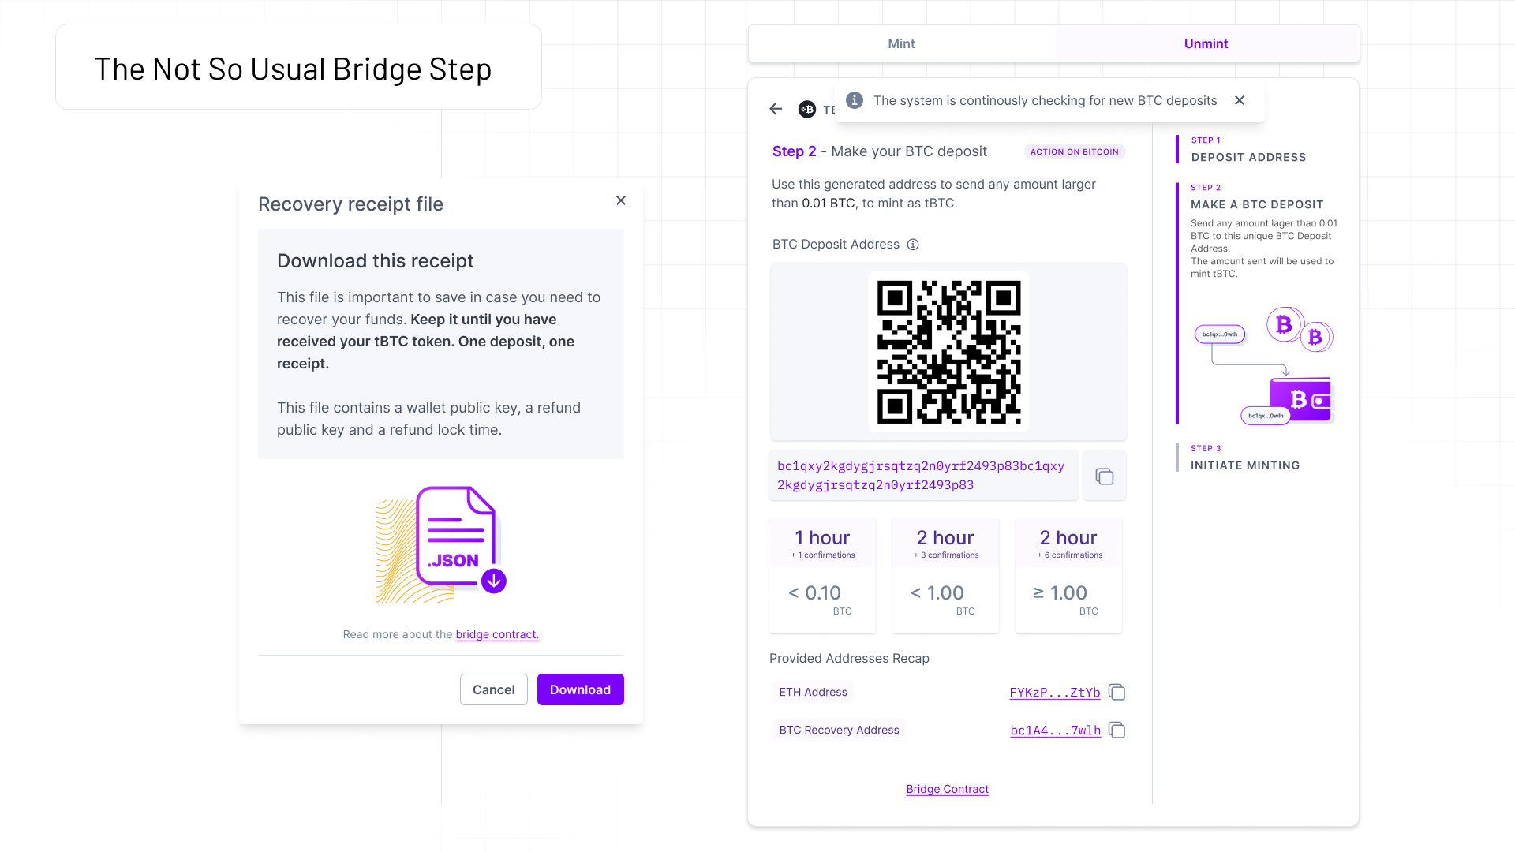1515x852 pixels.
Task: Dismiss the BTC deposits notification
Action: pos(1240,100)
